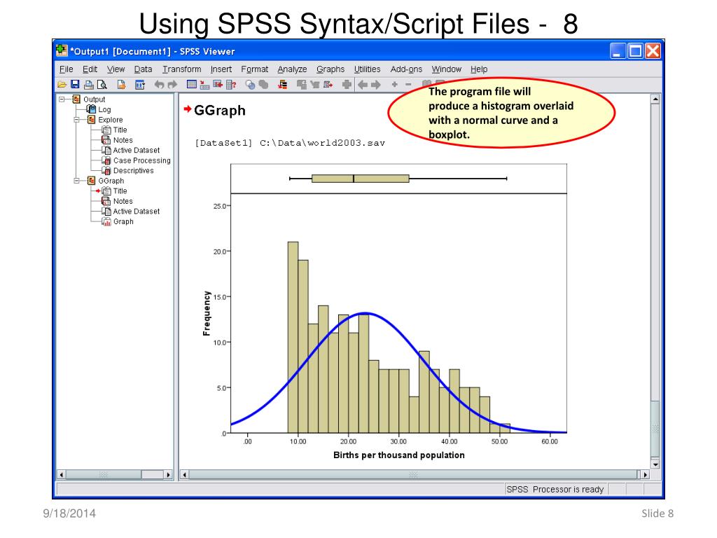
Task: Select Notes under GGraph
Action: coord(123,201)
